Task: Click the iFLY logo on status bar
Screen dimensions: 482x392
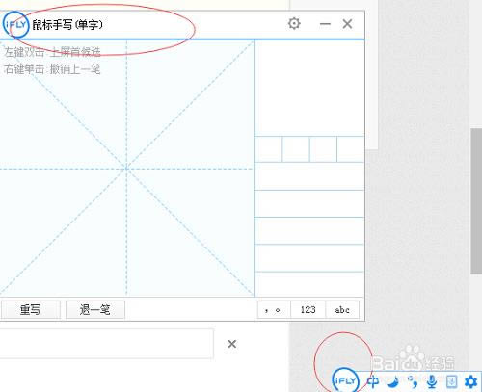Action: click(x=345, y=381)
